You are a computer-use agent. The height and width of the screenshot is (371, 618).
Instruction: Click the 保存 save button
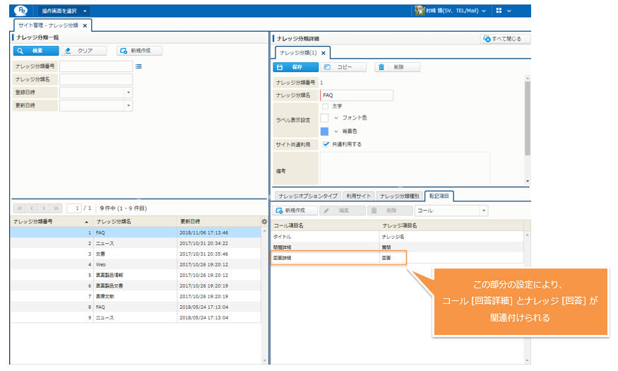tap(295, 67)
